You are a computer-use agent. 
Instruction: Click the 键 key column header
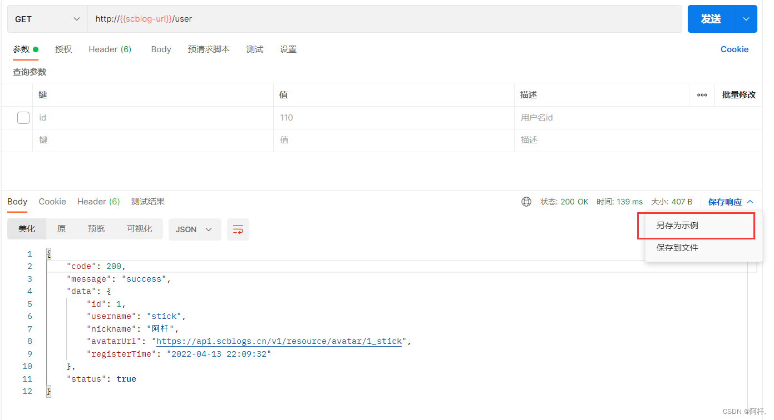(x=43, y=95)
